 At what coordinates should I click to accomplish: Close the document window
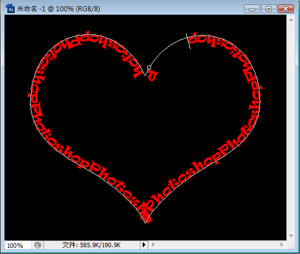click(286, 9)
